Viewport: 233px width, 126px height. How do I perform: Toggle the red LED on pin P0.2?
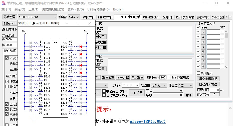coord(81,54)
